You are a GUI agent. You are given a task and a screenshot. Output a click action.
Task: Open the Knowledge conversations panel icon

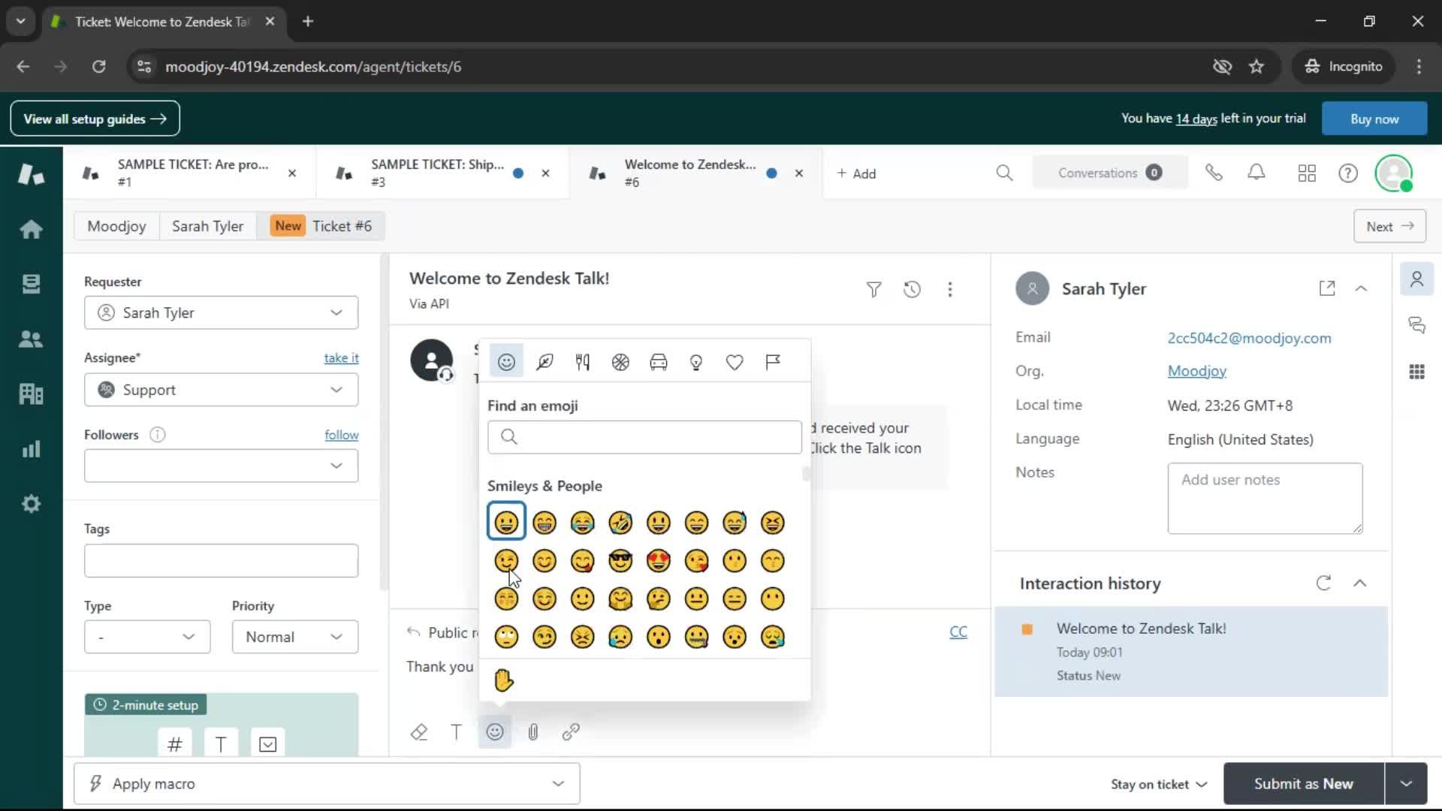point(1417,325)
